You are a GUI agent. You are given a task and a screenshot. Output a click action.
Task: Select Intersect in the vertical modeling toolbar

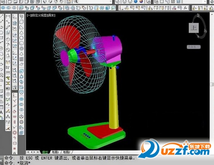point(21,110)
